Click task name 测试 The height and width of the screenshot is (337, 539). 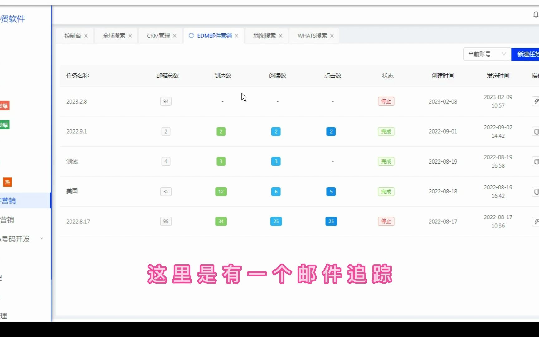(x=72, y=162)
